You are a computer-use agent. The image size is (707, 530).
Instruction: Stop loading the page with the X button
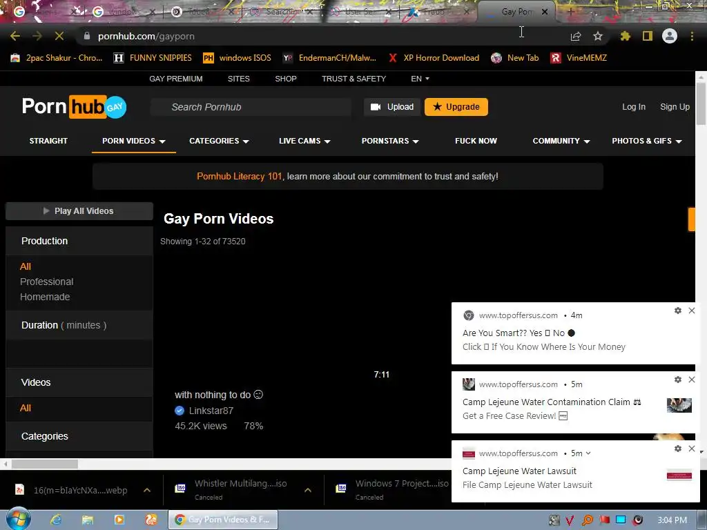(x=59, y=36)
